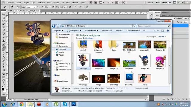Open the Filtro menu
This screenshot has width=191, height=107.
pos(49,2)
